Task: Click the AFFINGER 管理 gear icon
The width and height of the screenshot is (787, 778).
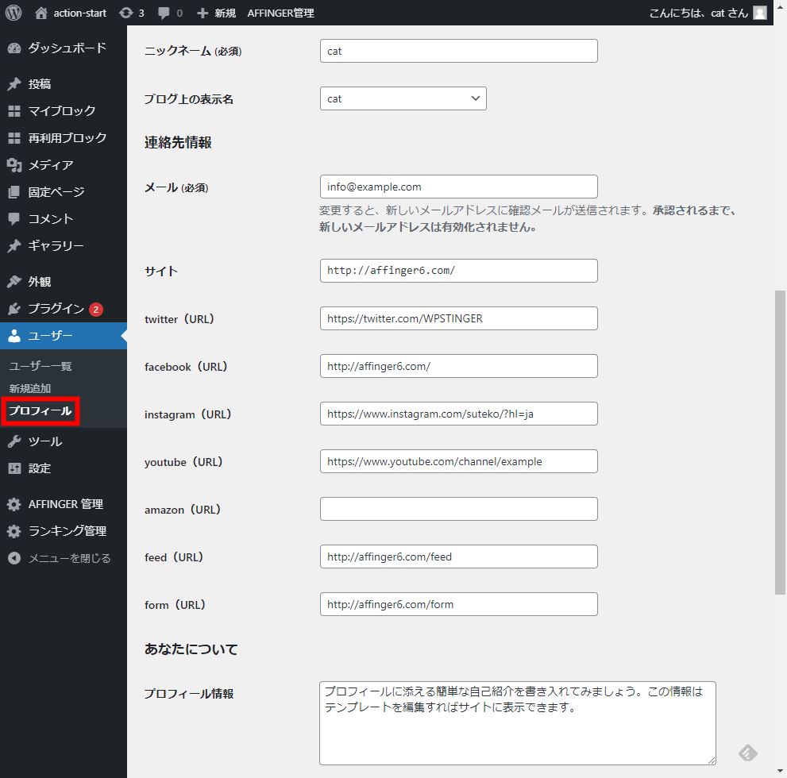Action: click(x=14, y=504)
